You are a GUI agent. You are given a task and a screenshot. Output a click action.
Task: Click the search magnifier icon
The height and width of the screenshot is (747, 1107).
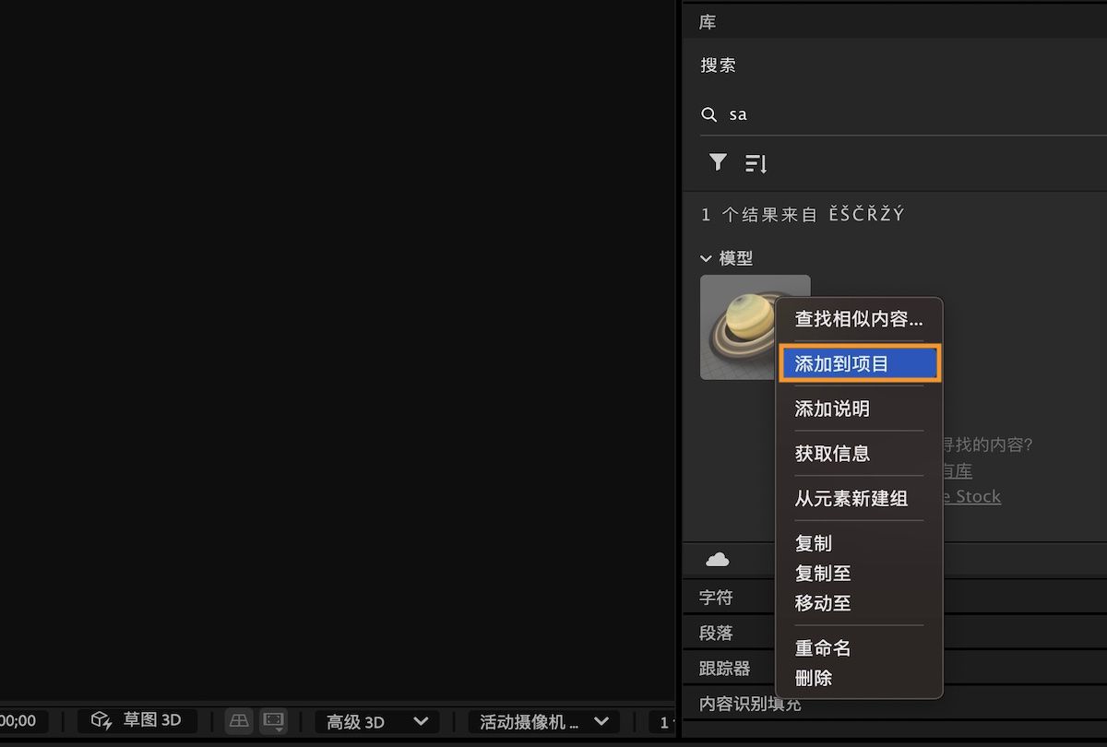pyautogui.click(x=709, y=113)
